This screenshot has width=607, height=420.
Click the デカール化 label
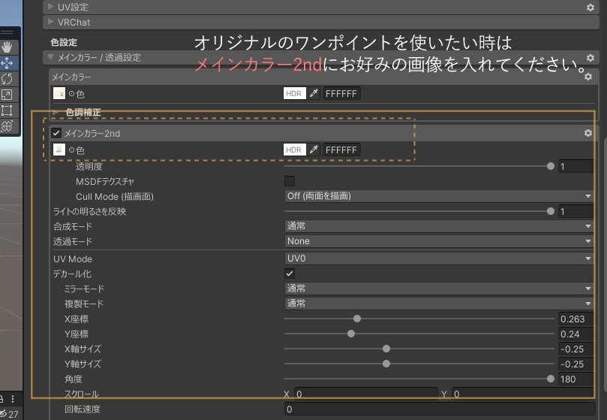72,273
